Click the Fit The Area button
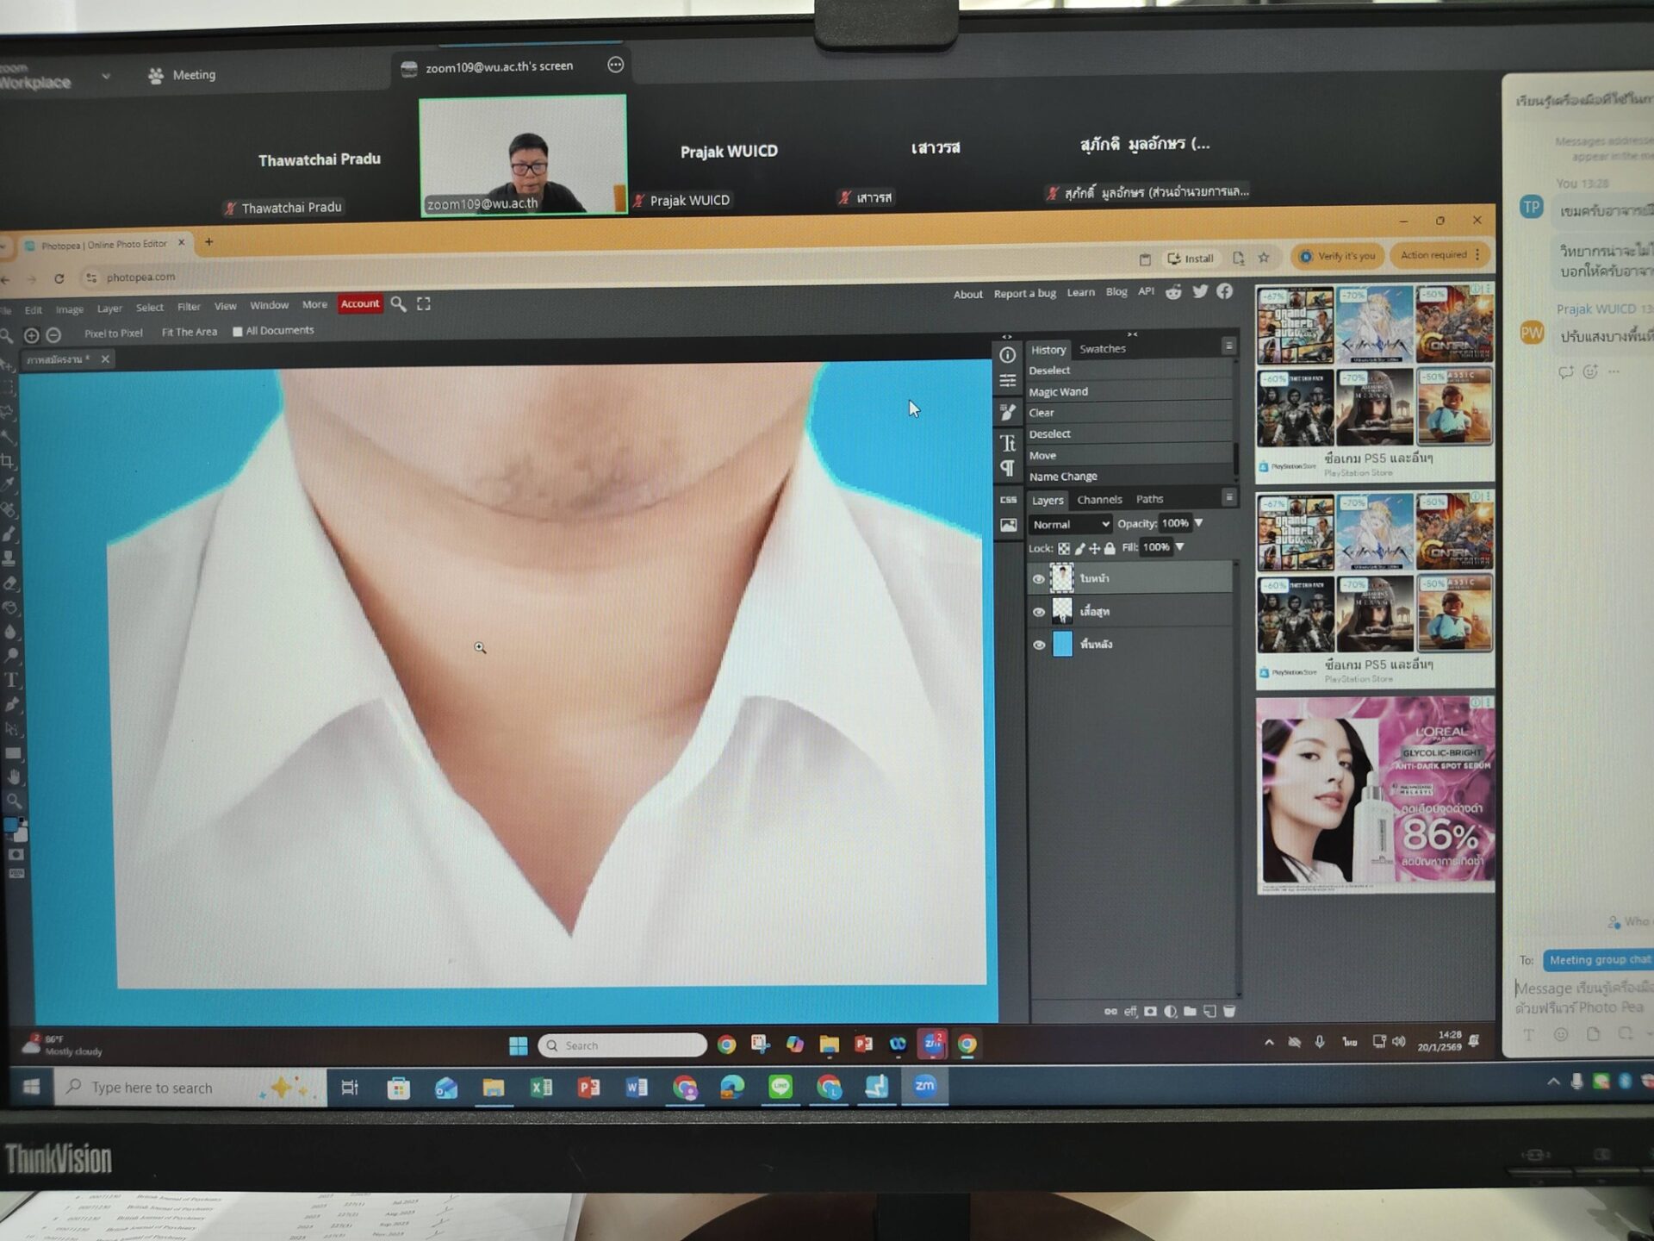1654x1241 pixels. 190,333
